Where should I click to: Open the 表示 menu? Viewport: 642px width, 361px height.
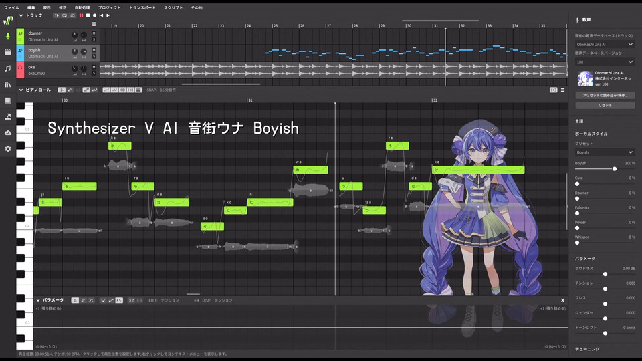(47, 7)
